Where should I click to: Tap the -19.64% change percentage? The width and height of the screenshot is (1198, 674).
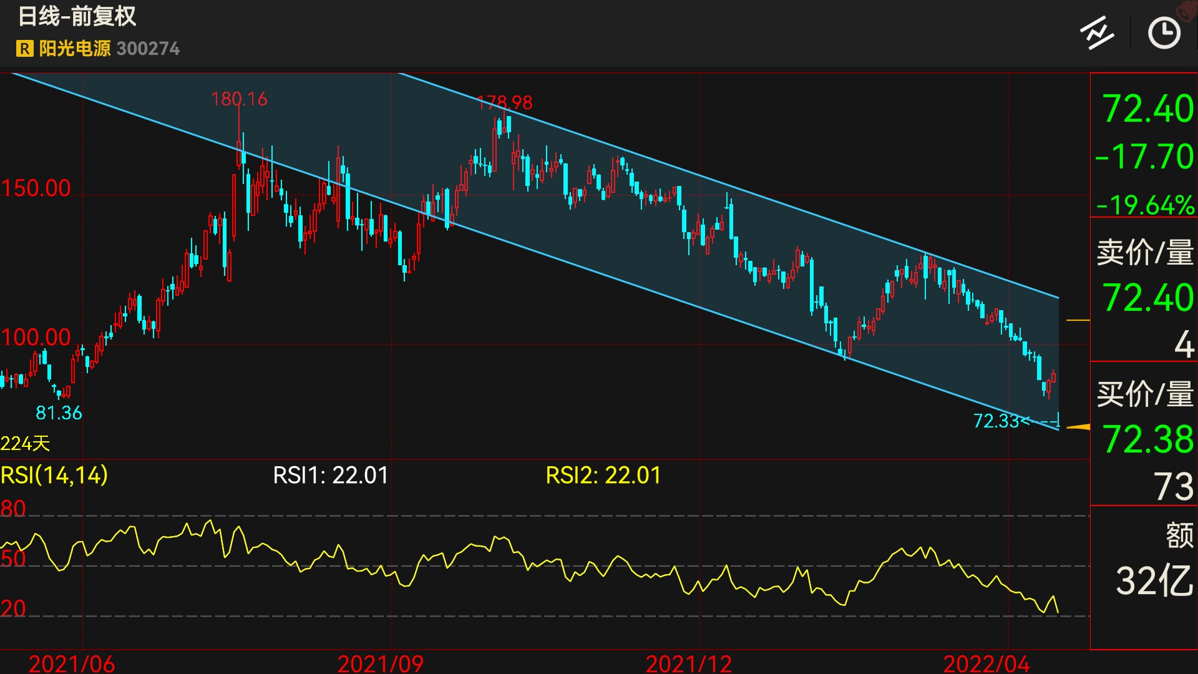(1145, 205)
